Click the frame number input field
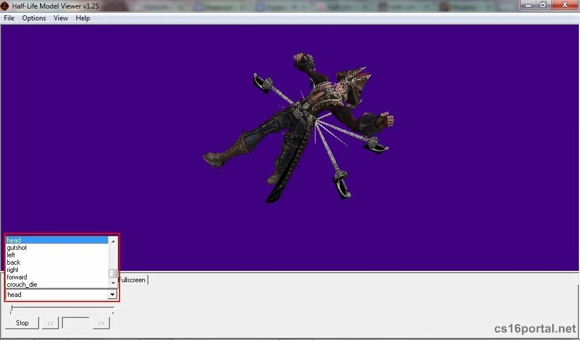Image resolution: width=580 pixels, height=340 pixels. 76,323
